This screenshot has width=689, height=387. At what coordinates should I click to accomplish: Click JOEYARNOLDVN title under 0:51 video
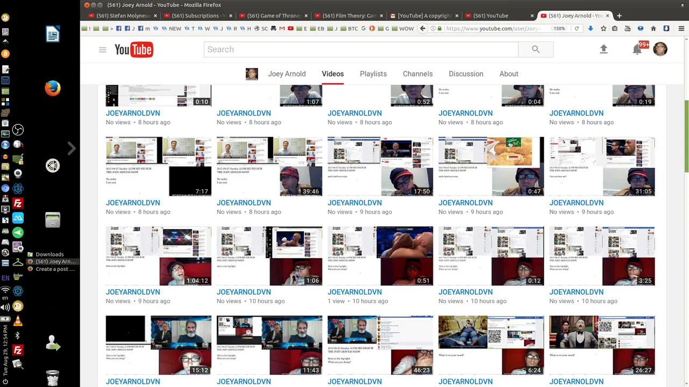[354, 292]
